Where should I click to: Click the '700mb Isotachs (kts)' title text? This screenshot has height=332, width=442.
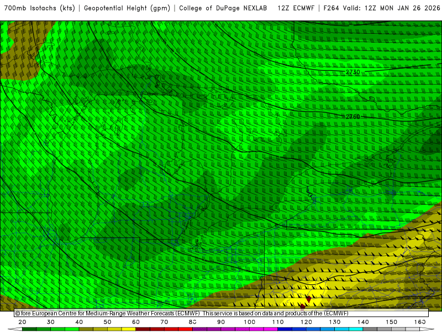[x=39, y=8]
